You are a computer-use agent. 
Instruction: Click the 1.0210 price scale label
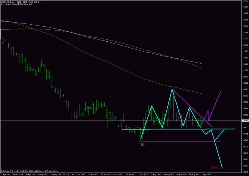click(x=245, y=153)
